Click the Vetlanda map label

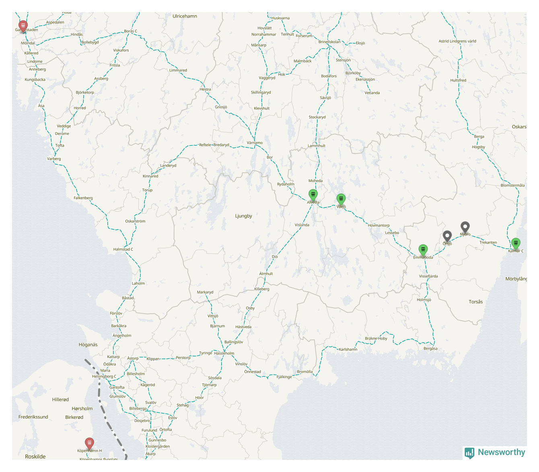click(x=372, y=93)
